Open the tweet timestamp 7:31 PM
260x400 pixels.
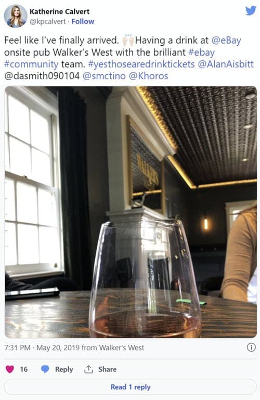click(17, 347)
